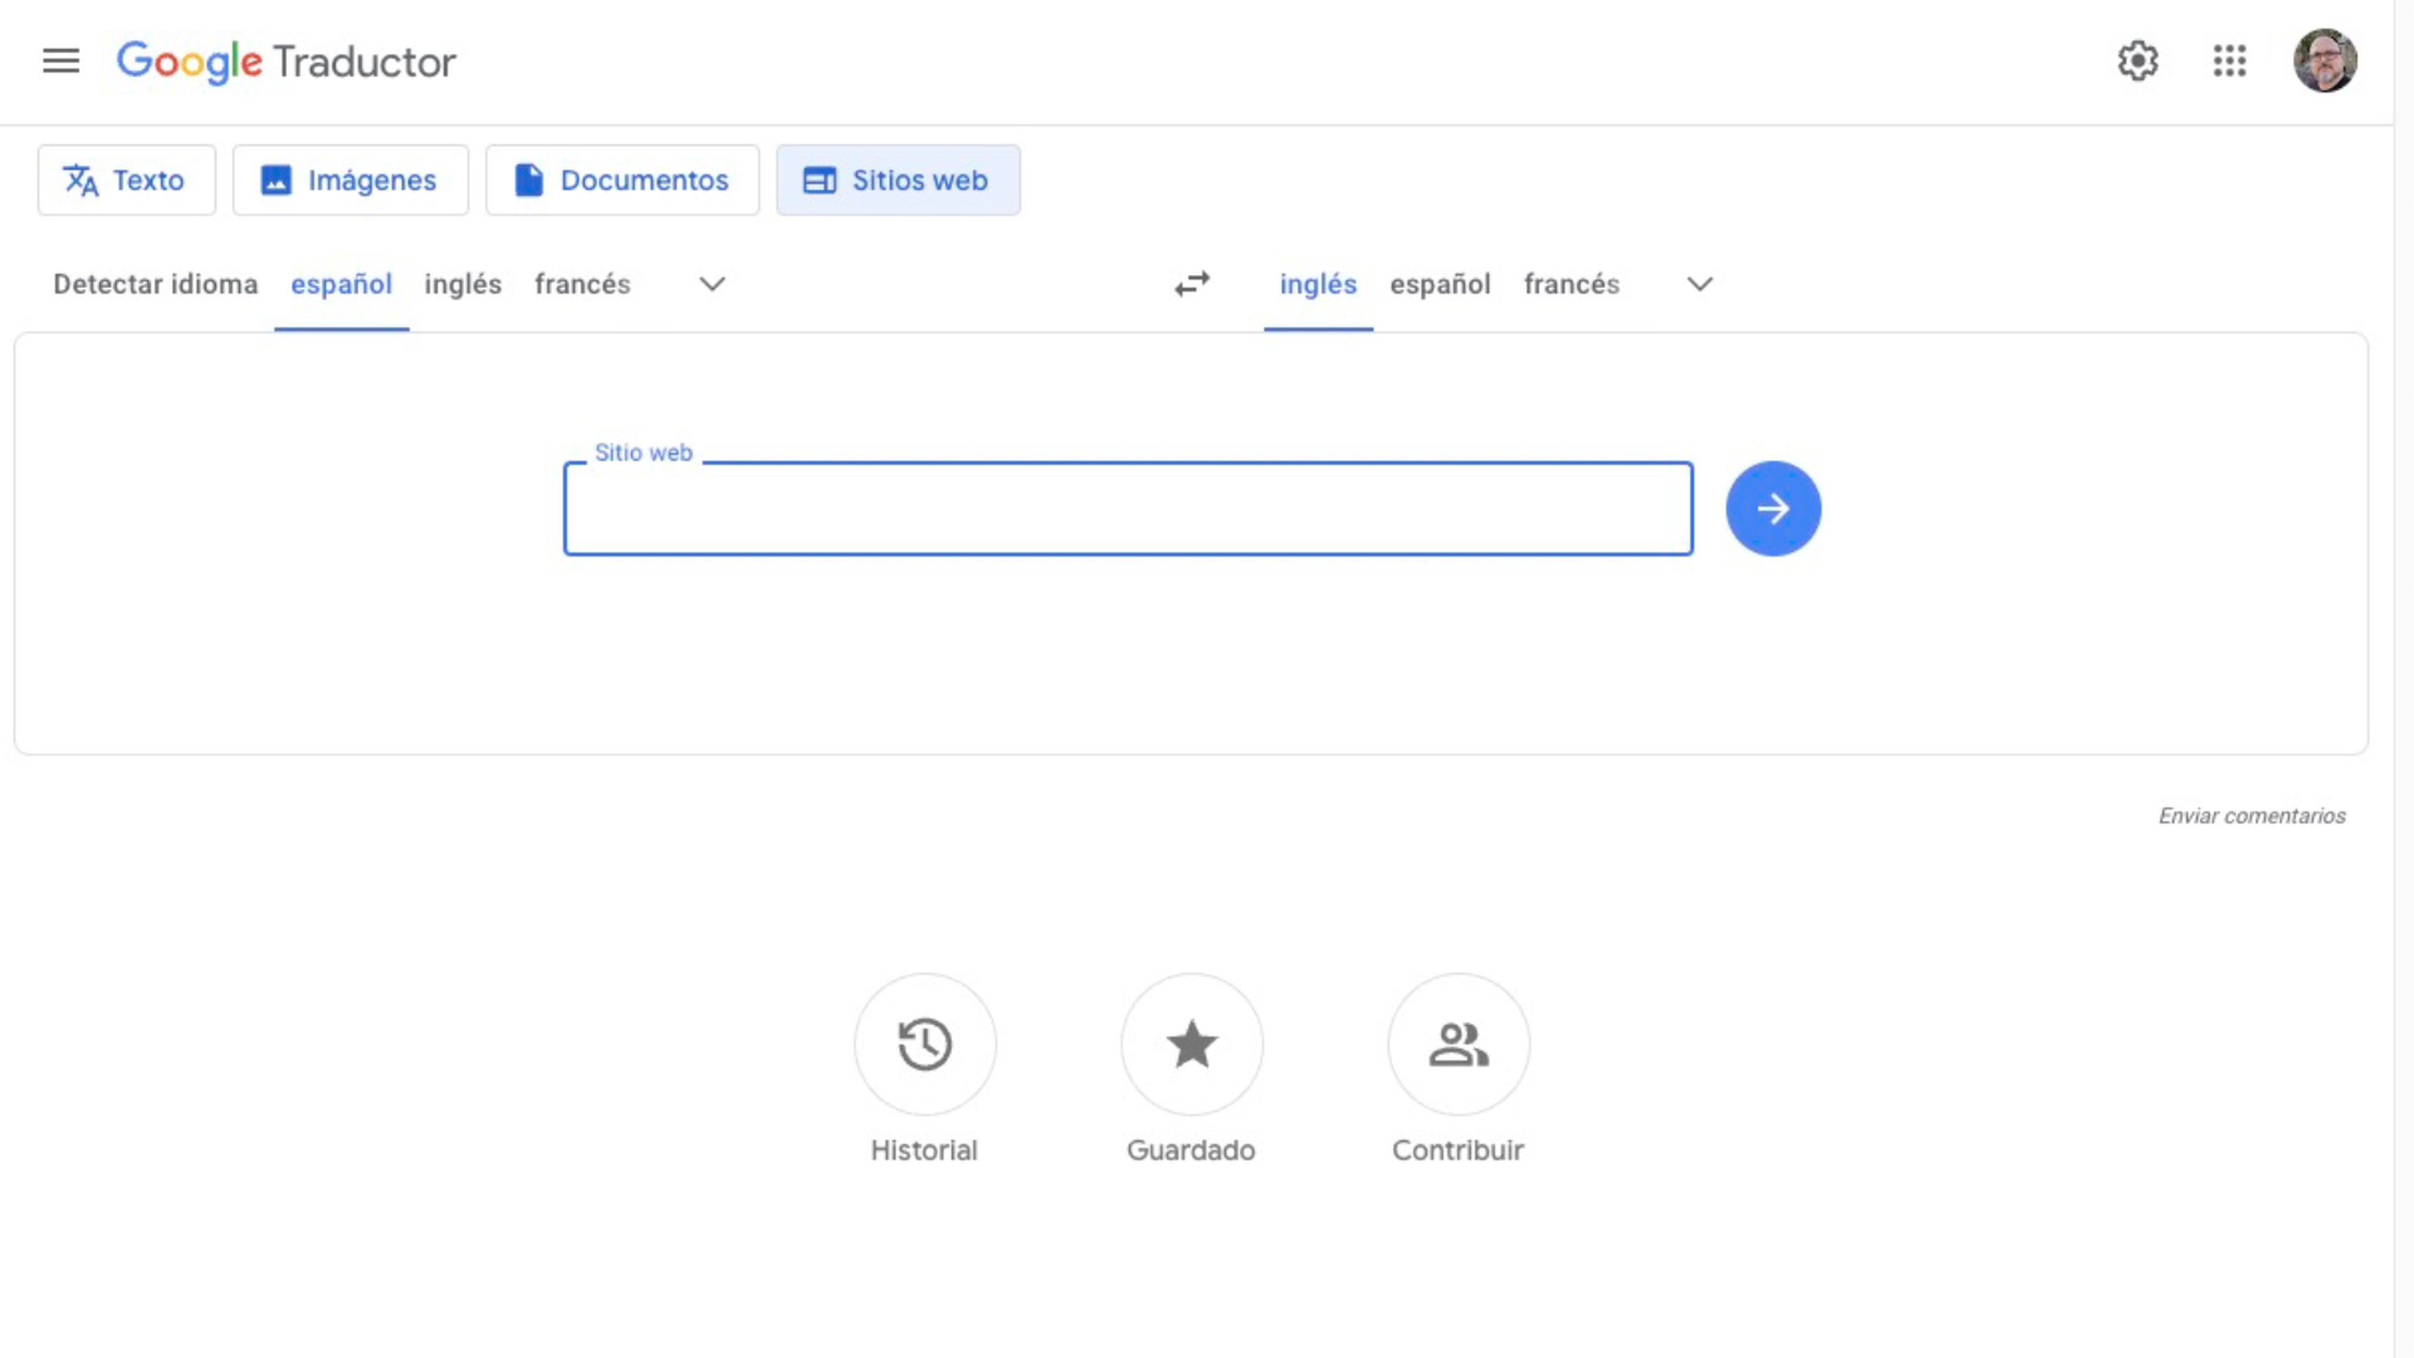Choose Detectar idioma as source
The image size is (2414, 1358).
click(x=155, y=284)
